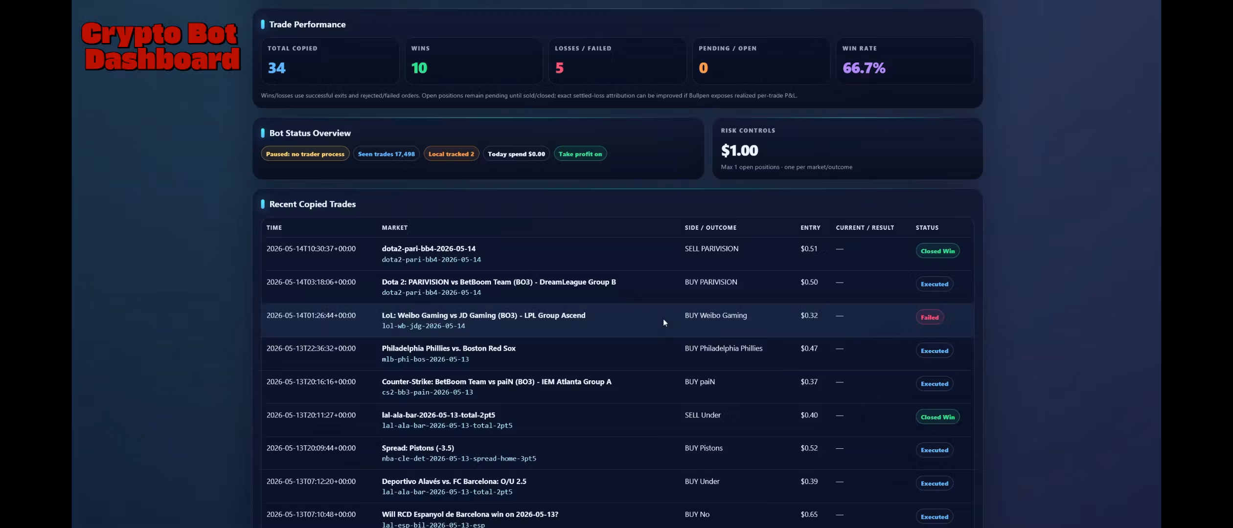Click the MARKET column header
The height and width of the screenshot is (528, 1233).
[394, 228]
